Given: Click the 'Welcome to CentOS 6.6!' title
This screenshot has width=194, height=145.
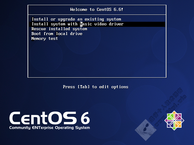Looking at the screenshot, I should [97, 9].
